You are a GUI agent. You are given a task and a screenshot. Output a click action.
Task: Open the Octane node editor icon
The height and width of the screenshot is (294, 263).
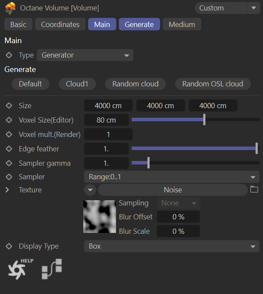coord(52,269)
